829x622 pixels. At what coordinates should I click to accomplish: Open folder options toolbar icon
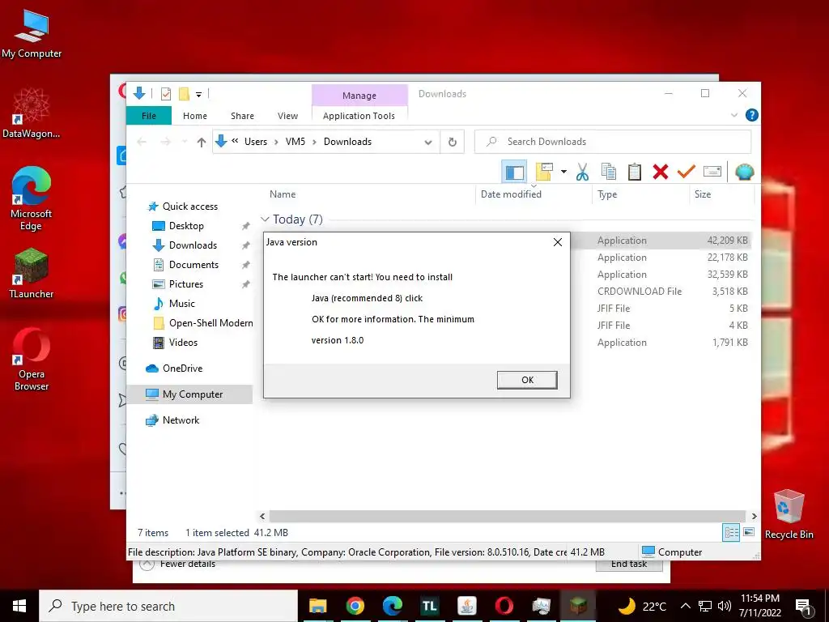545,172
